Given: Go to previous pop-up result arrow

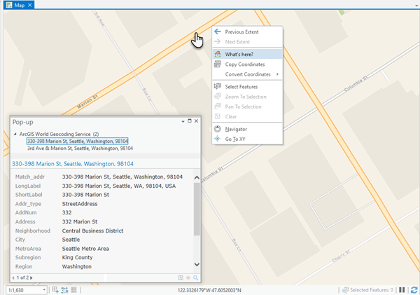Looking at the screenshot, I should [x=14, y=277].
